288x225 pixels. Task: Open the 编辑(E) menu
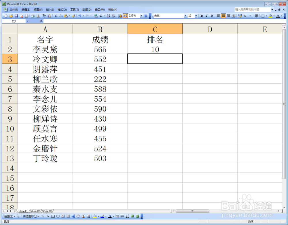pyautogui.click(x=26, y=10)
